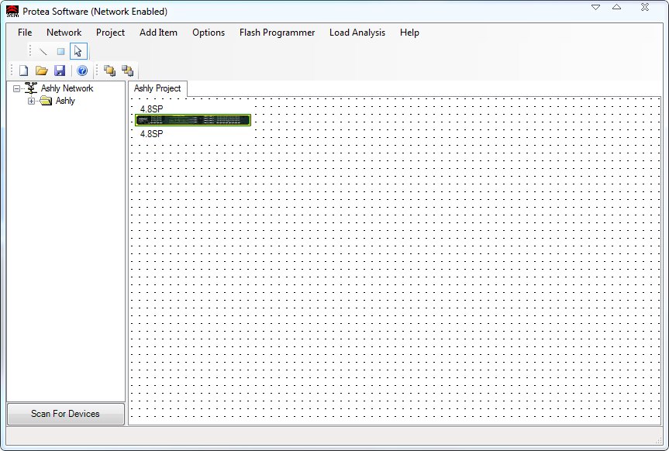
Task: Open the Flash Programmer menu
Action: (x=277, y=33)
